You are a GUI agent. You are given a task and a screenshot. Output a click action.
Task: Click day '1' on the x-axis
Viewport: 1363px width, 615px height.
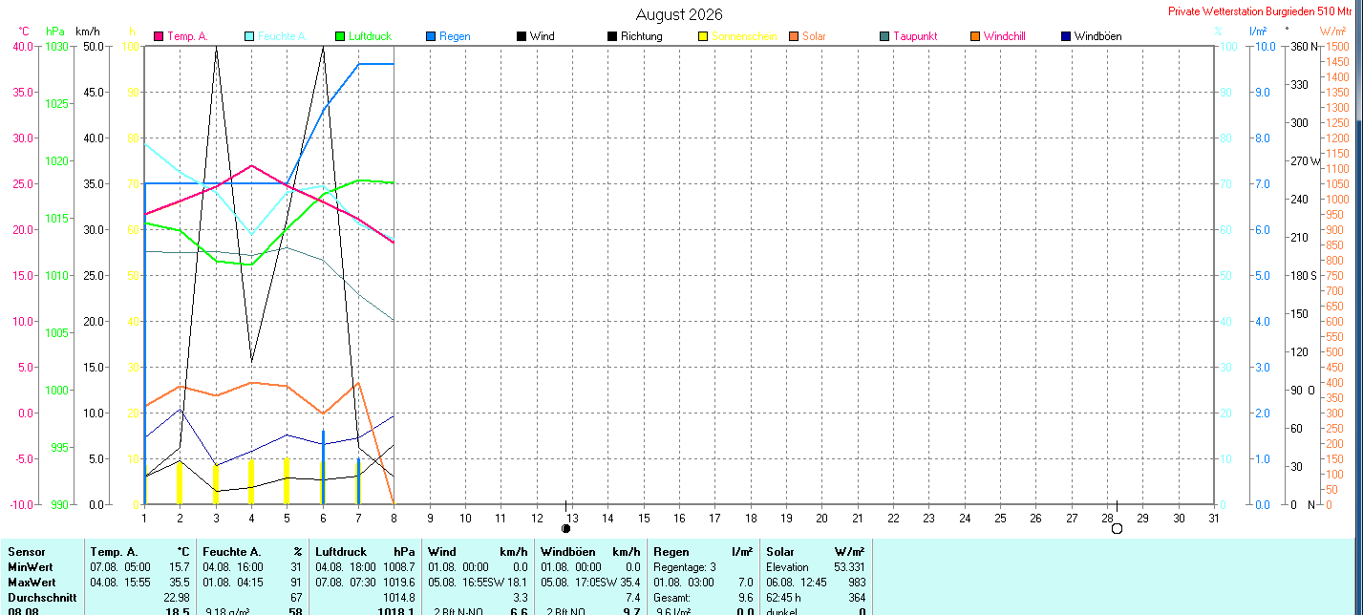144,518
